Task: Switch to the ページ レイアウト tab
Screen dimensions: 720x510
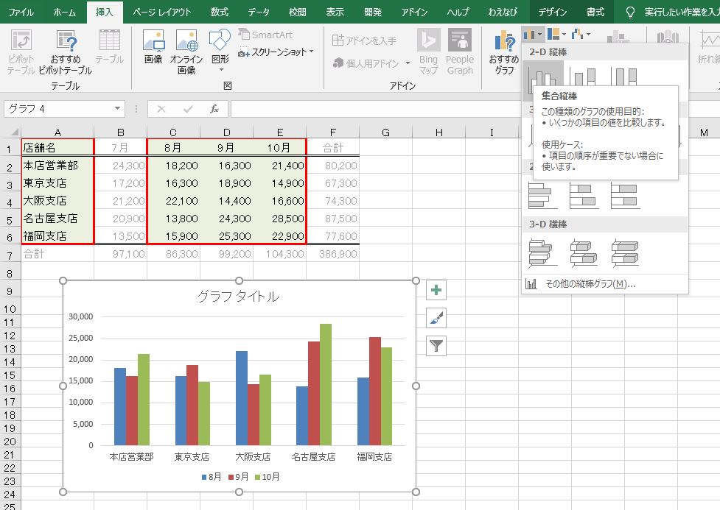Action: pyautogui.click(x=161, y=12)
